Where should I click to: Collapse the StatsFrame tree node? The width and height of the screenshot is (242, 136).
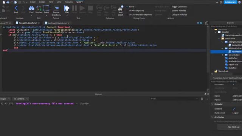tap(219, 39)
